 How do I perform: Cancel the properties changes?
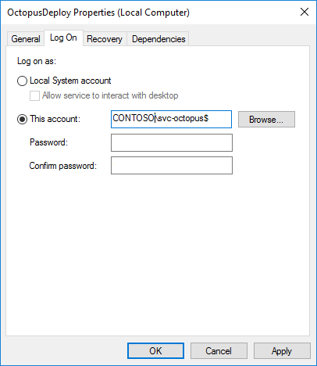pos(219,351)
